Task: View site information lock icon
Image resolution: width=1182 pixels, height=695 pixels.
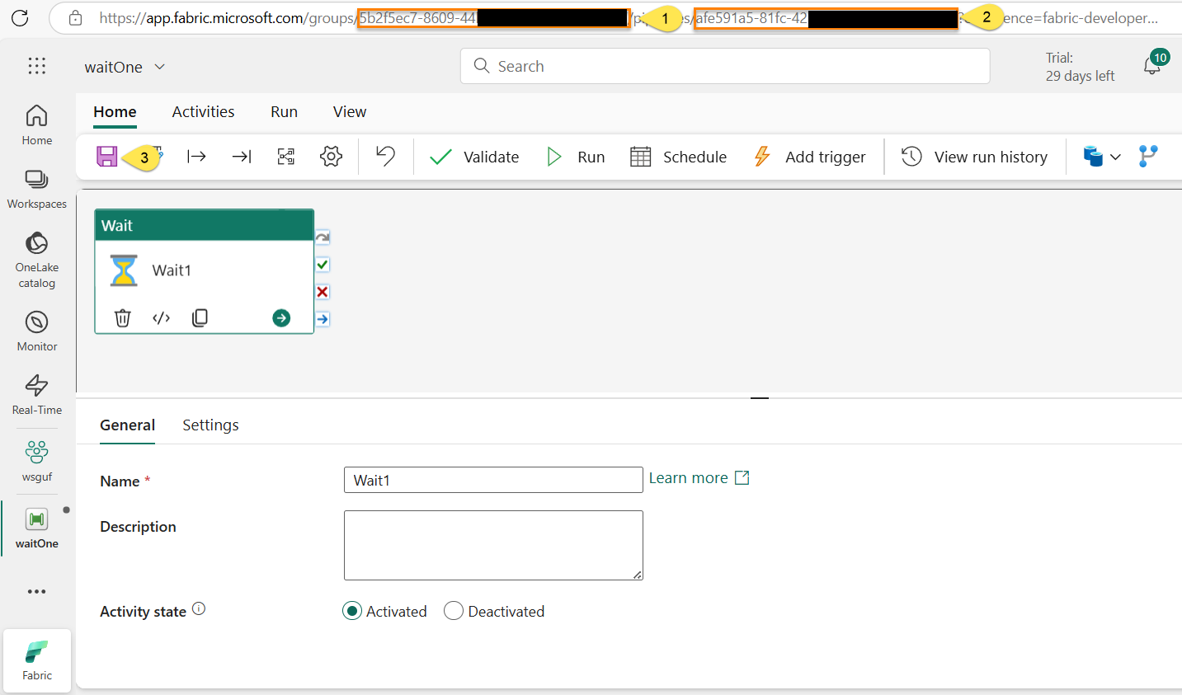Action: [75, 17]
